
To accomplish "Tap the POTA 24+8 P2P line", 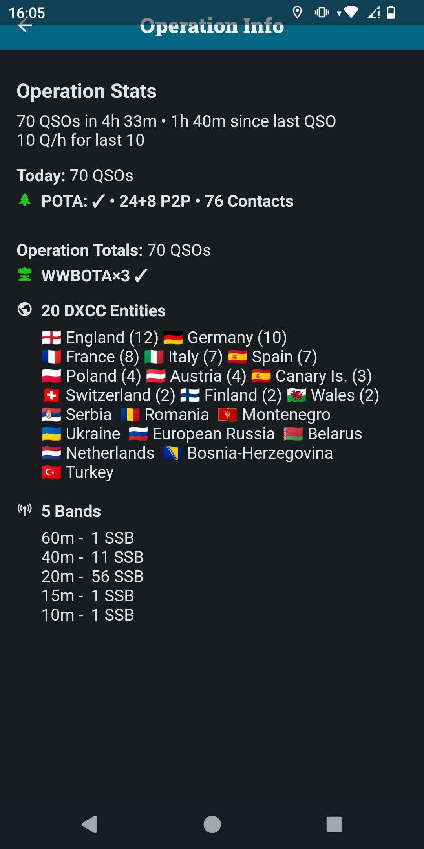I will [x=167, y=201].
